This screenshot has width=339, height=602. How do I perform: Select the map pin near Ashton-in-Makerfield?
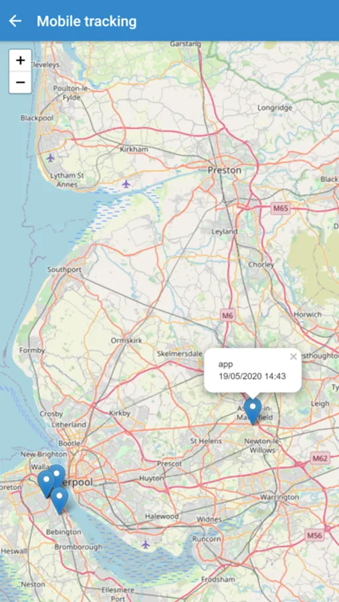tap(253, 411)
